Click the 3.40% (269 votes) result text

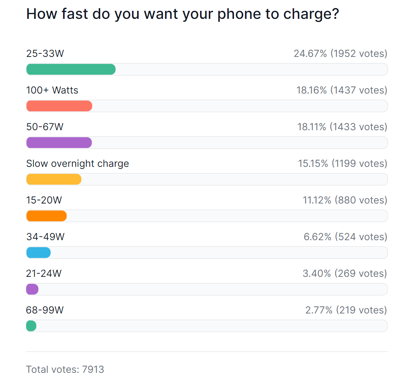[x=345, y=273]
